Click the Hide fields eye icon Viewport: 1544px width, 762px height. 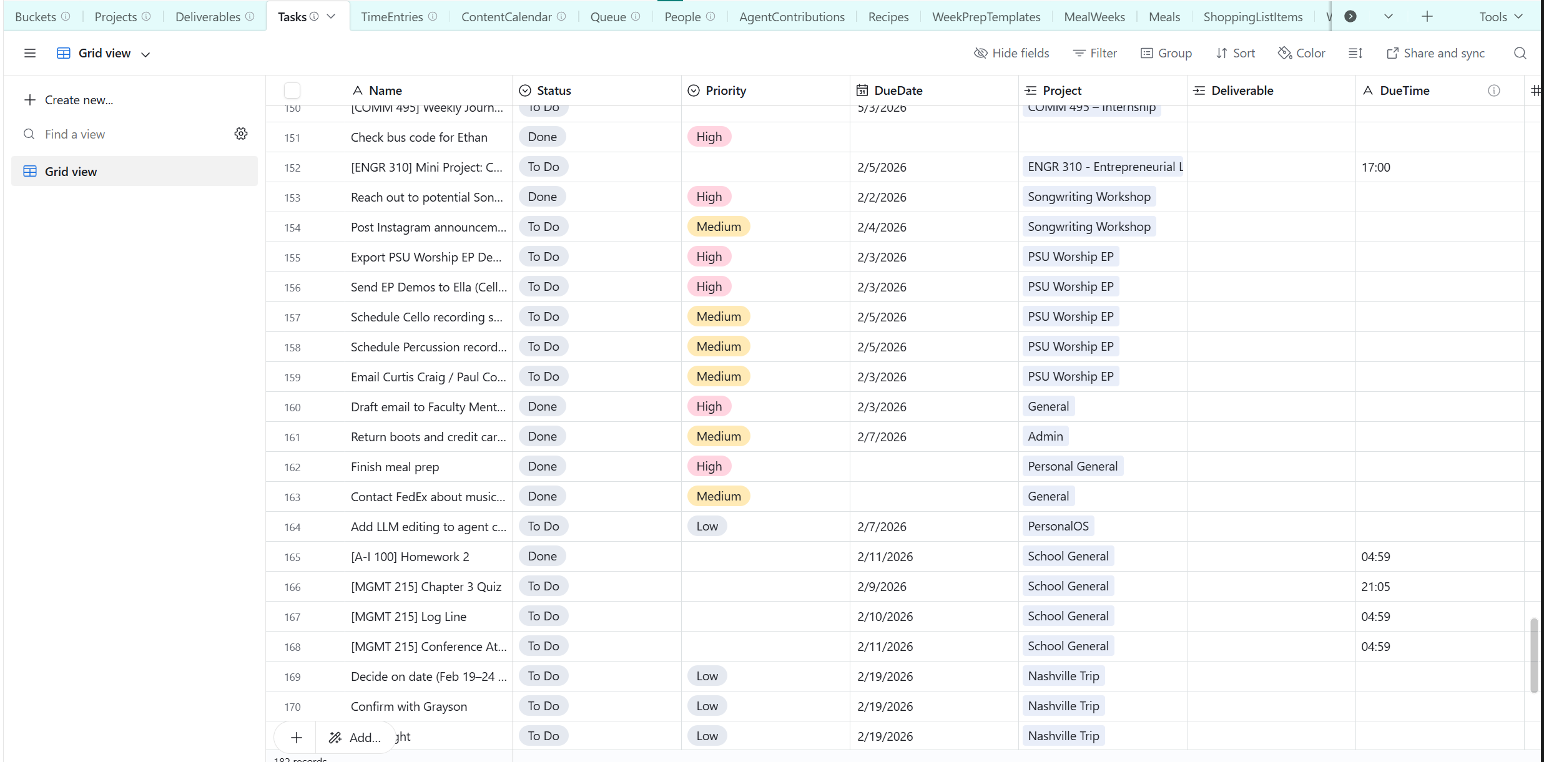980,53
